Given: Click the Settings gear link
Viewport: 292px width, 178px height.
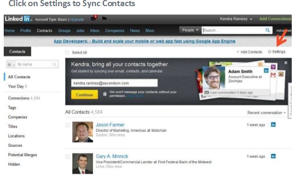Looking at the screenshot, I should coord(276,52).
